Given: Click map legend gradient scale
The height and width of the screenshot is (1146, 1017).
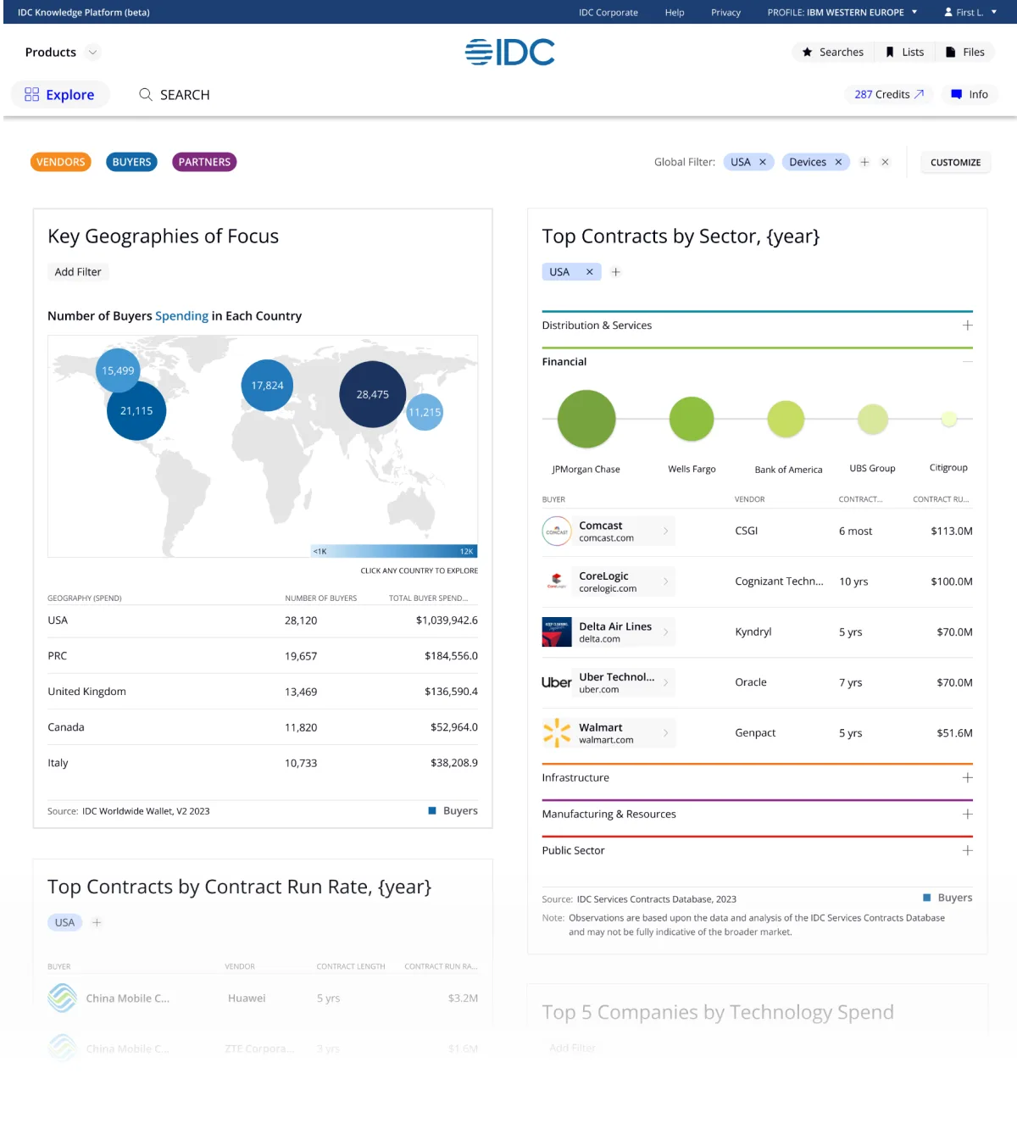Looking at the screenshot, I should (x=394, y=551).
